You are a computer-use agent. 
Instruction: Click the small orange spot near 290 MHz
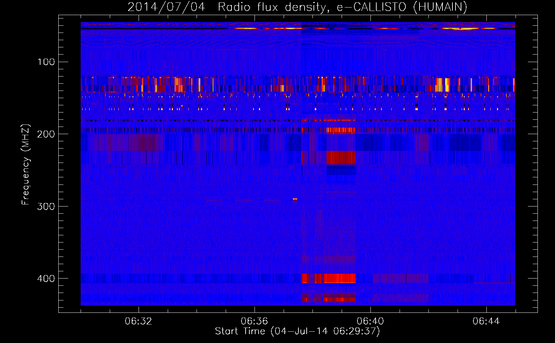pyautogui.click(x=295, y=199)
